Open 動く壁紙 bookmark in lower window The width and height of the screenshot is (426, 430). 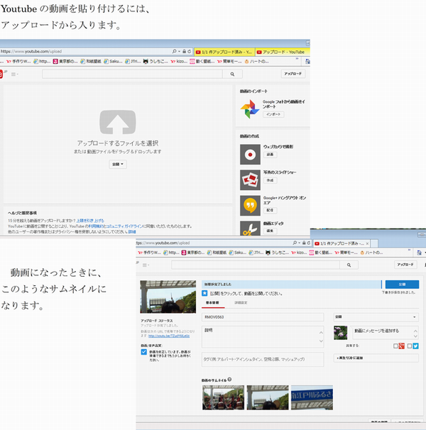coord(321,253)
